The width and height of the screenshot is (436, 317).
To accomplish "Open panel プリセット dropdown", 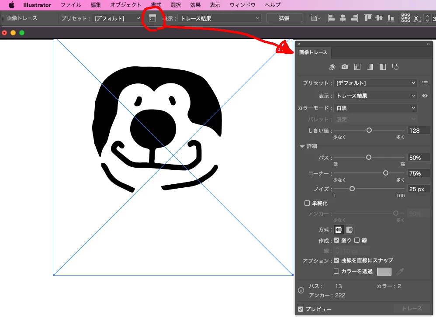I will 375,83.
